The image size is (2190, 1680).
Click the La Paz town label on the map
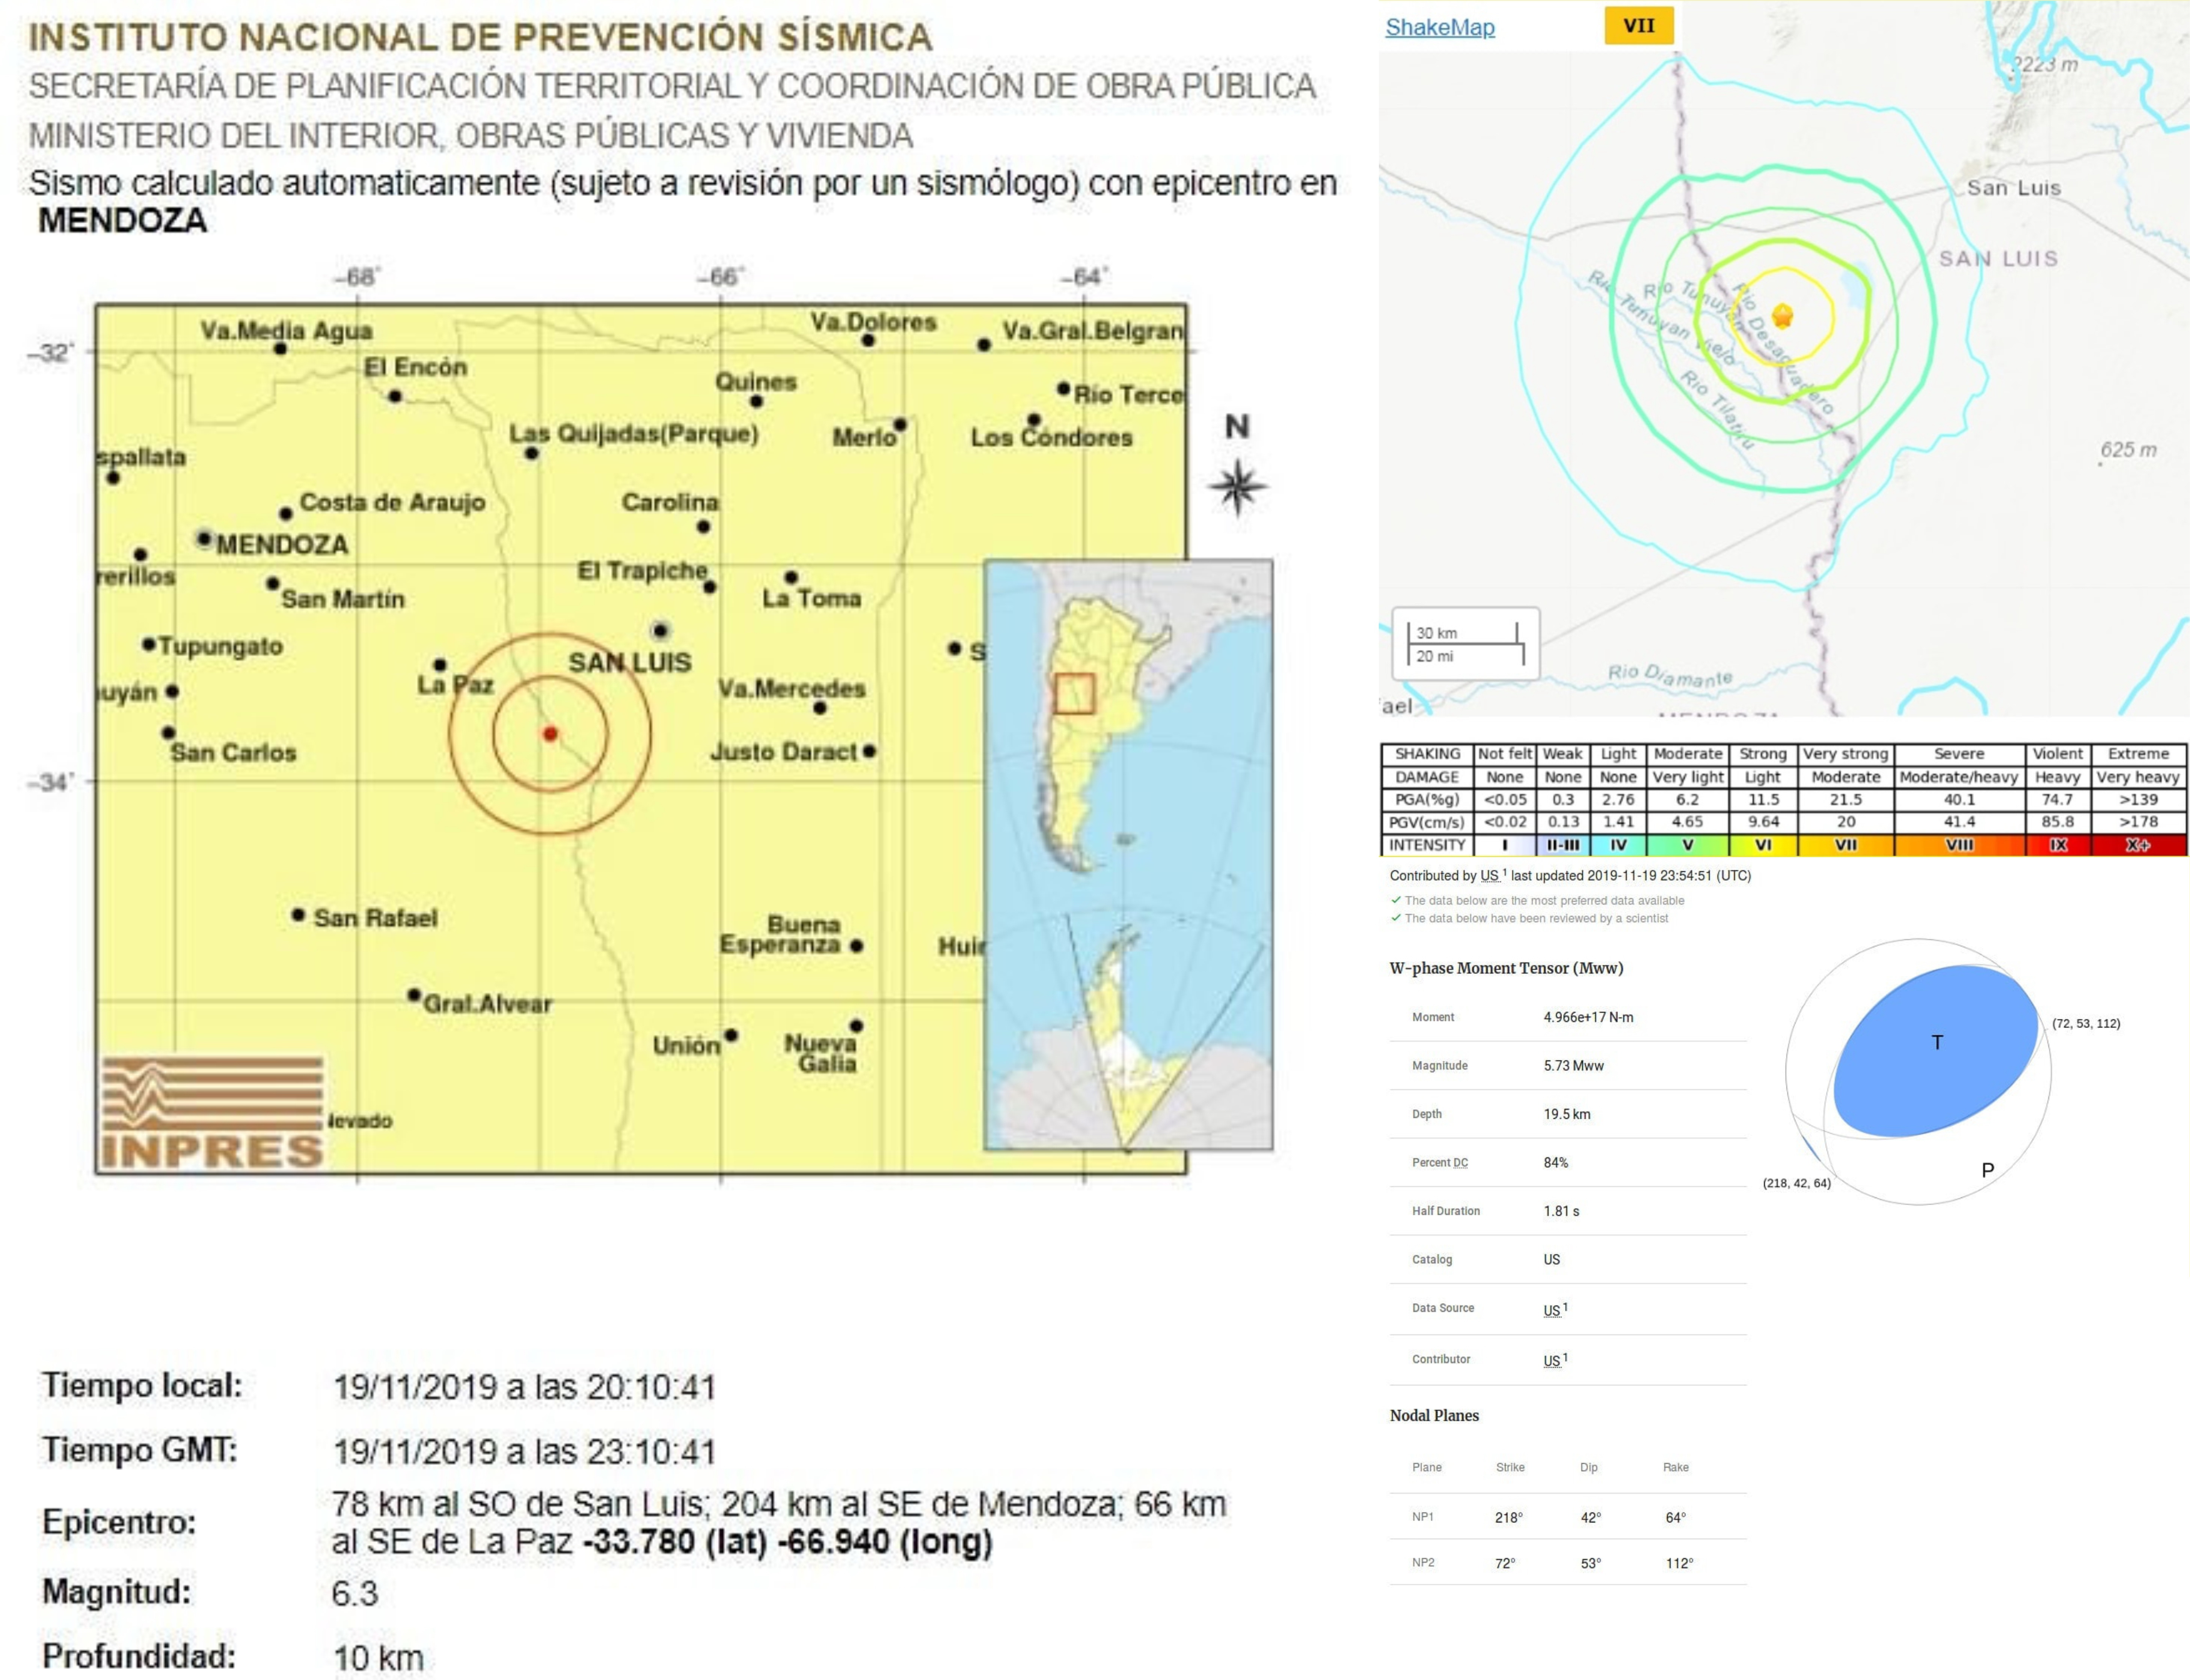tap(455, 685)
